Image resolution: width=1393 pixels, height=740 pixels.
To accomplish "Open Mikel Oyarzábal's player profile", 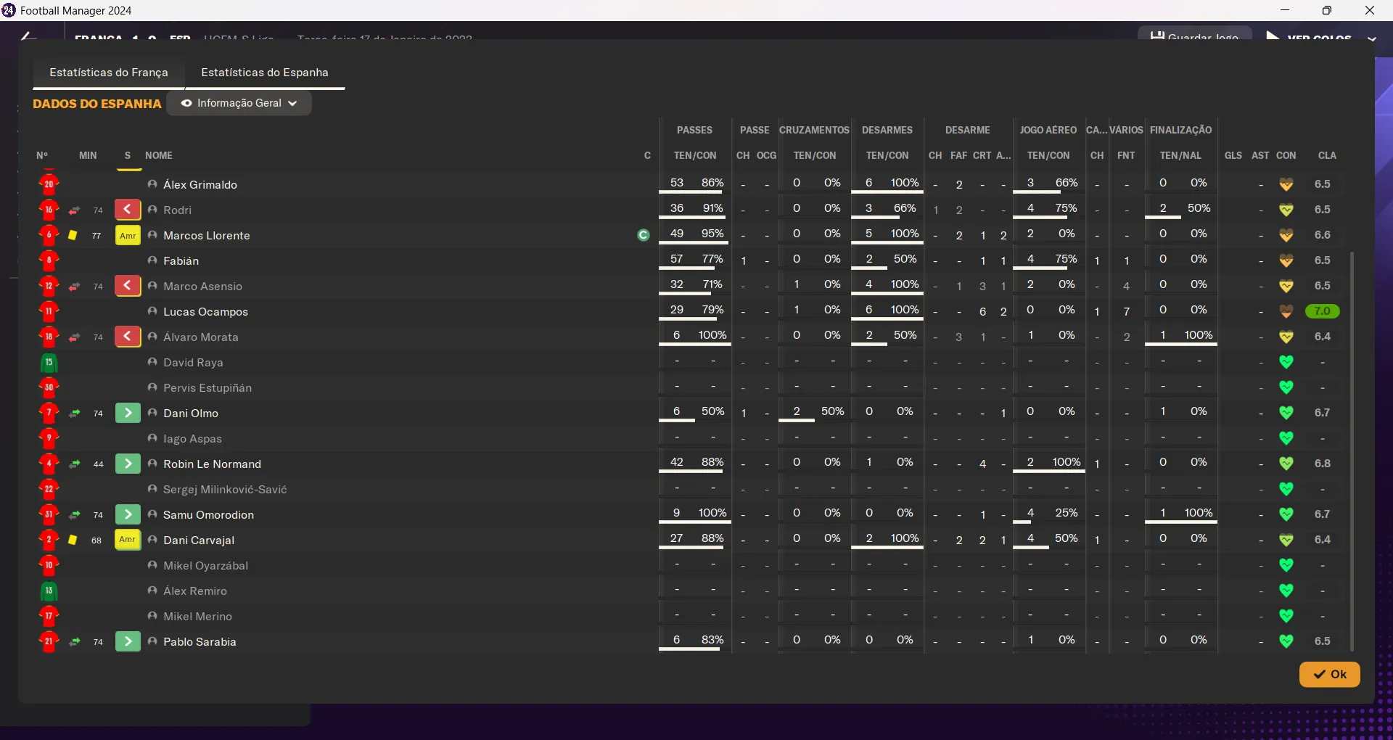I will (x=205, y=565).
